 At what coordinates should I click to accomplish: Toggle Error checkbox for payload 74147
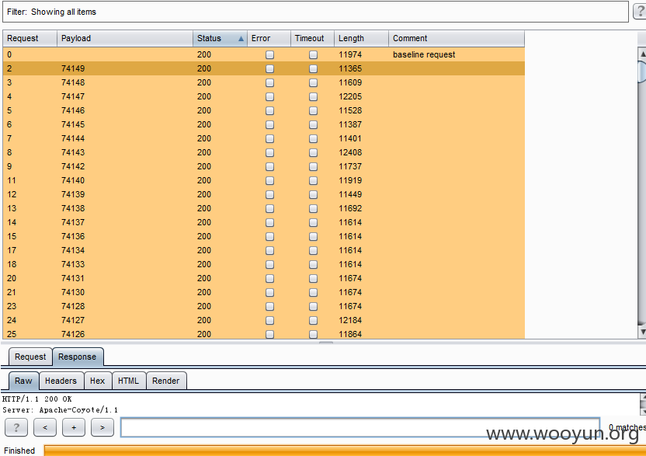269,96
